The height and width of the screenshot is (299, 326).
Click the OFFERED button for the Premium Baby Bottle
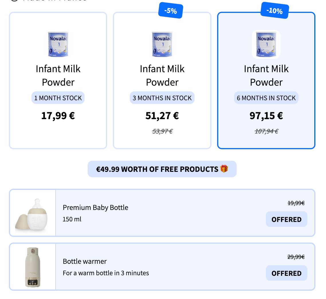[x=286, y=219]
